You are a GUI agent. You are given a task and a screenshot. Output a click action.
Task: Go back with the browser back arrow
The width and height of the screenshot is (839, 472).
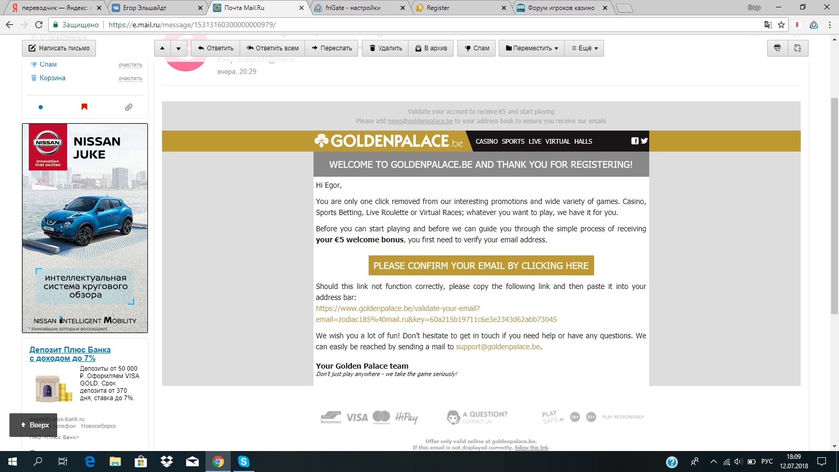(x=9, y=25)
